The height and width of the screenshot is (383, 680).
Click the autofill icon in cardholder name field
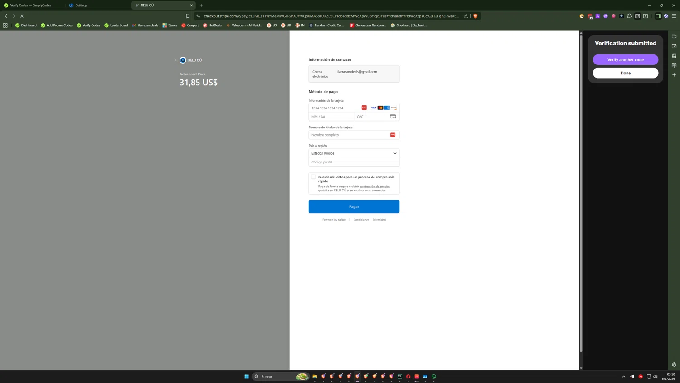(x=393, y=135)
